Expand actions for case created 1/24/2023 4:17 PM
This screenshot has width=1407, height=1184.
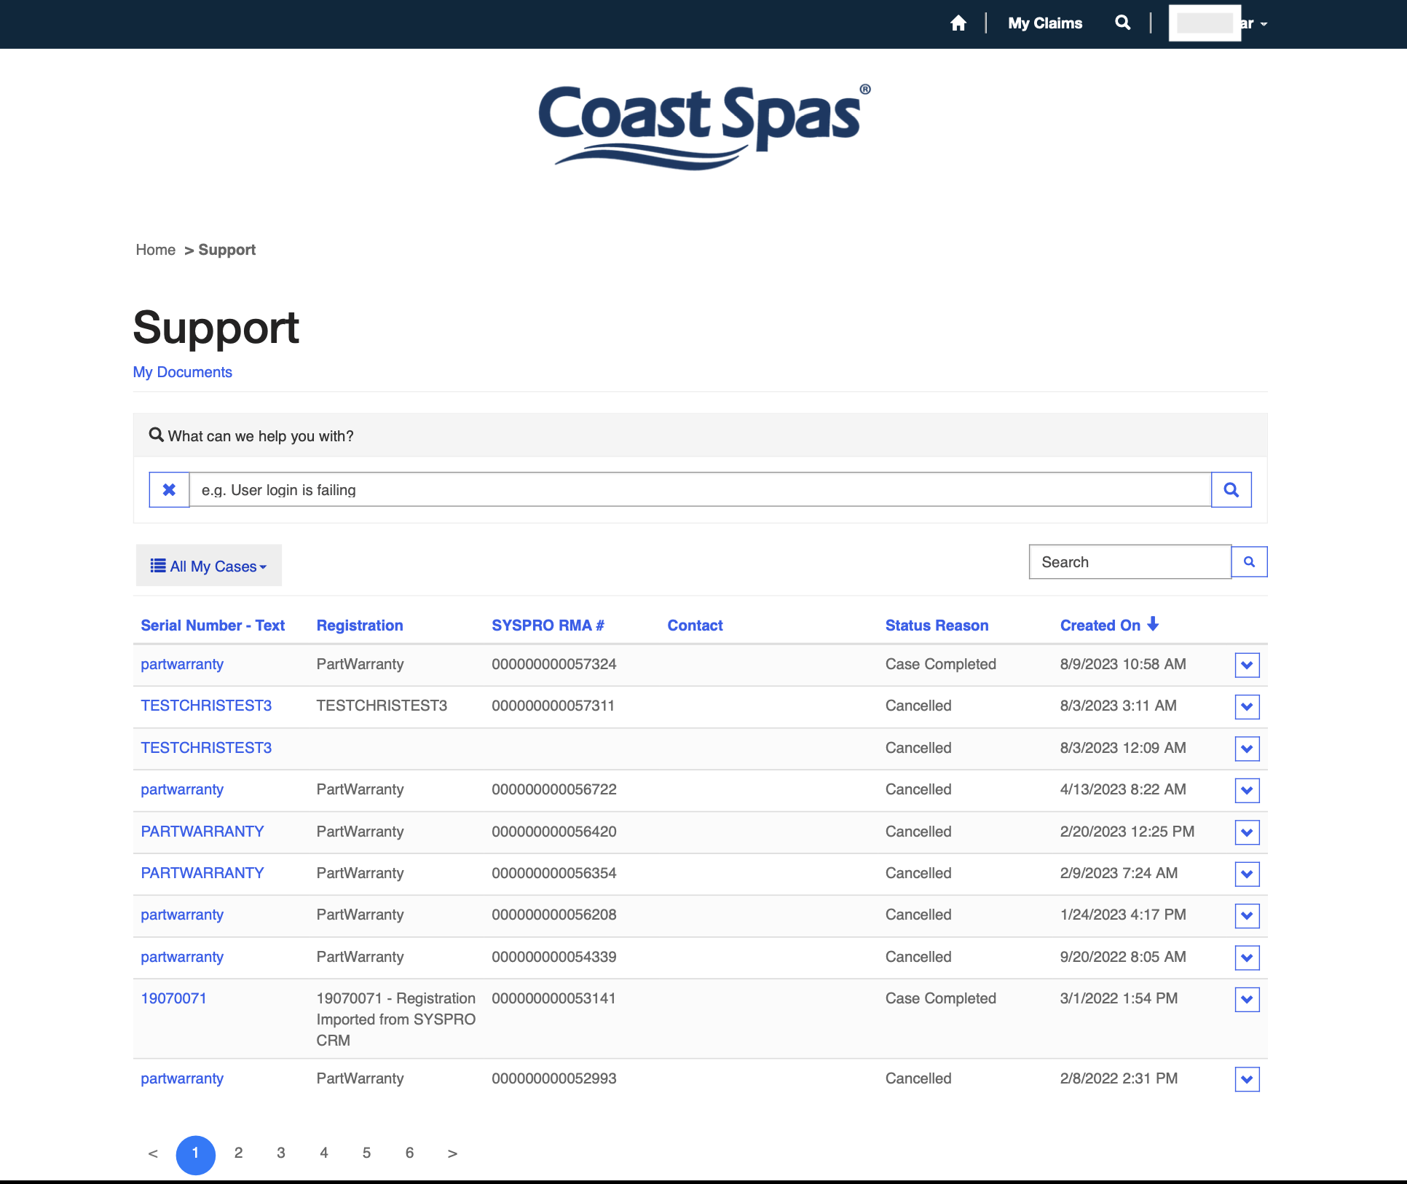coord(1248,916)
